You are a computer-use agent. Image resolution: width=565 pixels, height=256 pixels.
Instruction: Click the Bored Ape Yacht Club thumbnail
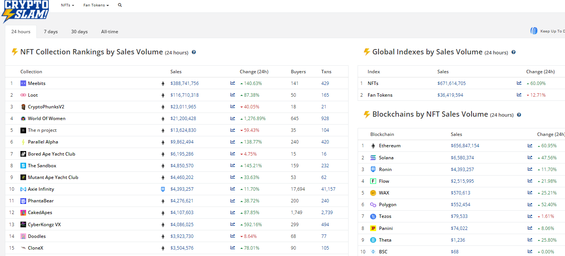point(23,154)
